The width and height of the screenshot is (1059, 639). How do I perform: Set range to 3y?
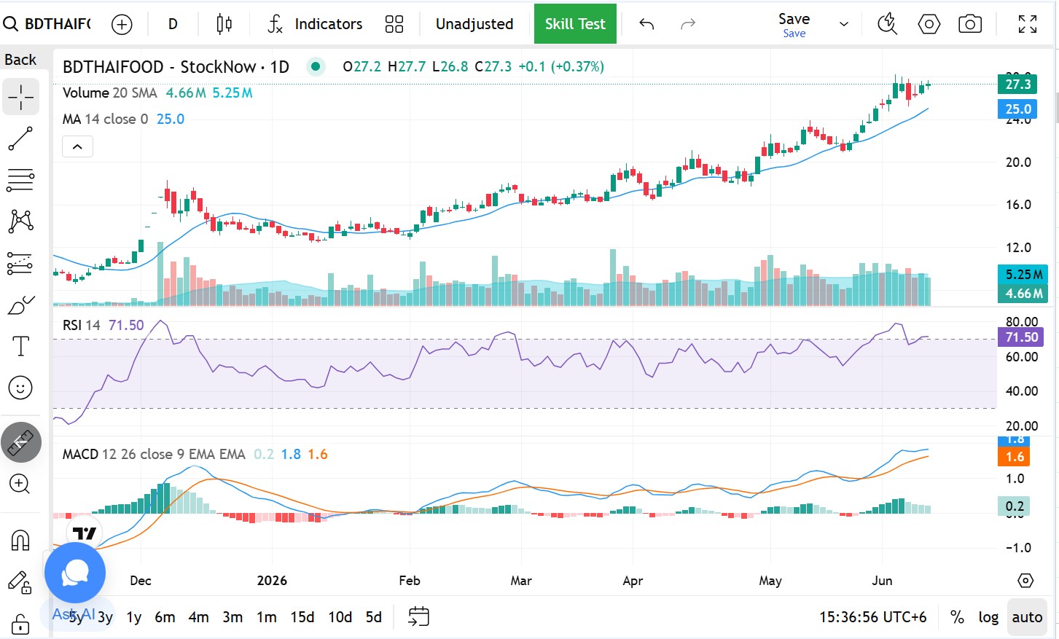[106, 617]
